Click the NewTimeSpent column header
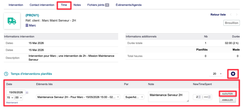The image size is (243, 109). point(202,84)
